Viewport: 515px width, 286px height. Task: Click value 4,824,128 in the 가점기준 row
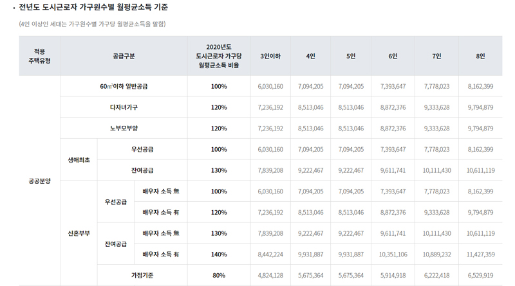270,275
